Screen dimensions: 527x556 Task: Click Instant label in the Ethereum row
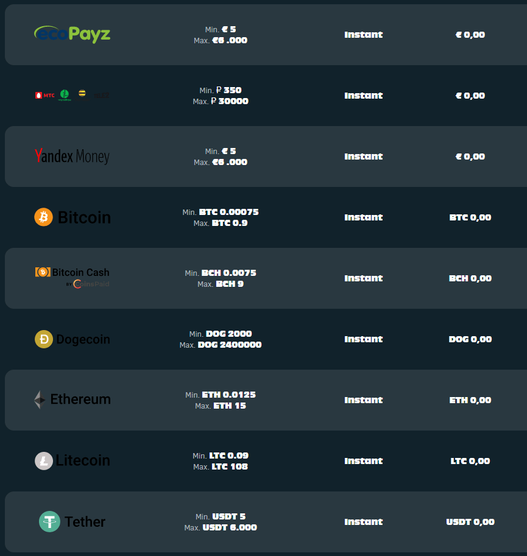pos(364,400)
